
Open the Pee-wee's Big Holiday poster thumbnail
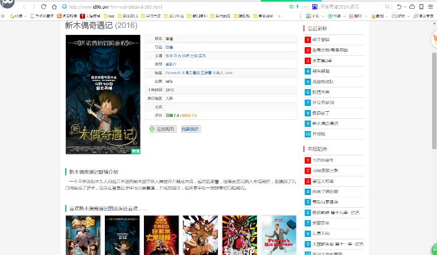coord(279,235)
